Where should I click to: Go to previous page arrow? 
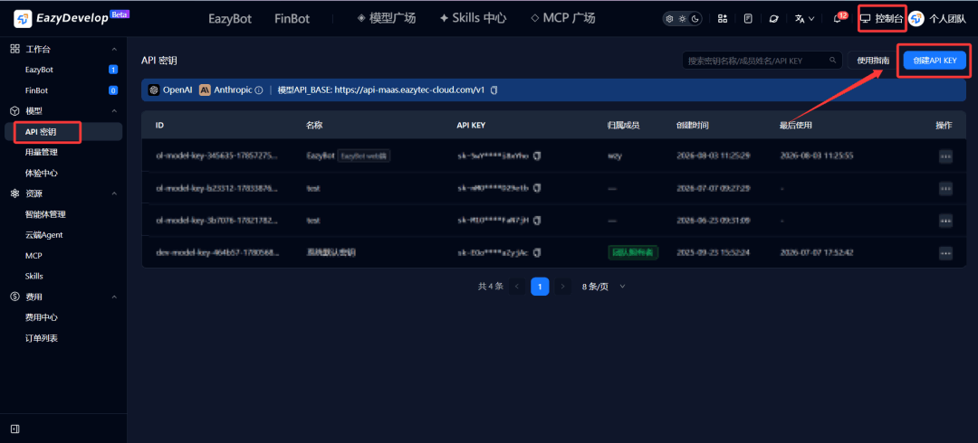[516, 287]
